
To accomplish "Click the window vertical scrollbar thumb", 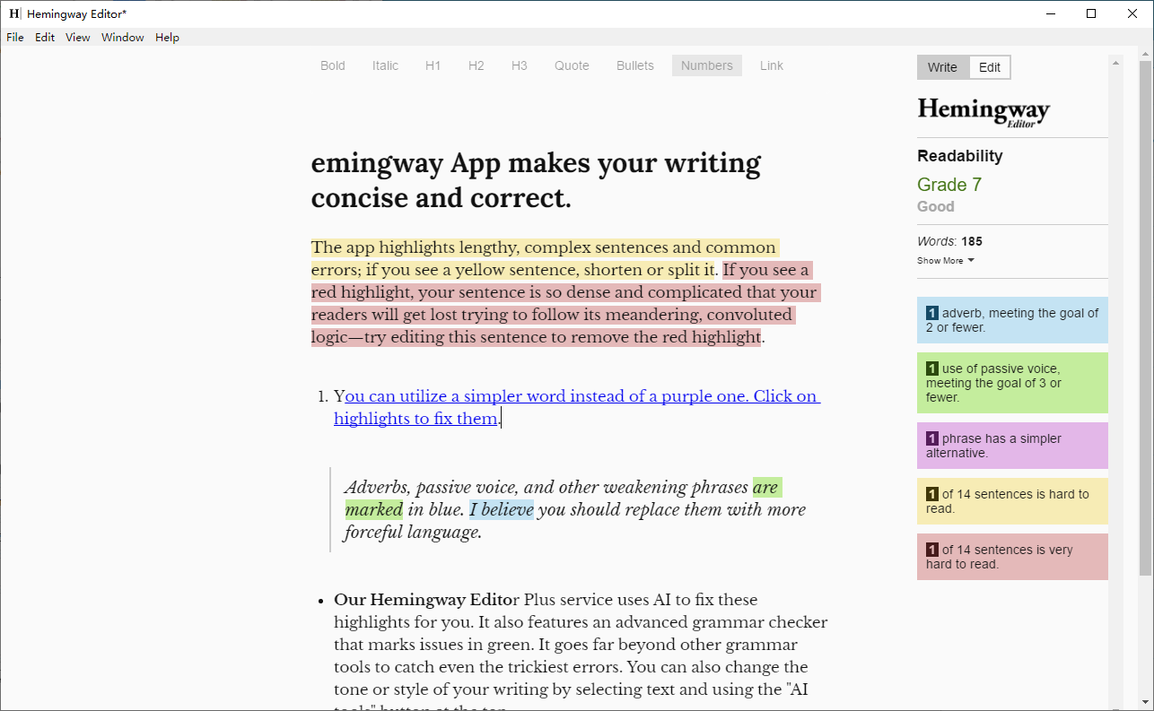I will [x=1145, y=318].
